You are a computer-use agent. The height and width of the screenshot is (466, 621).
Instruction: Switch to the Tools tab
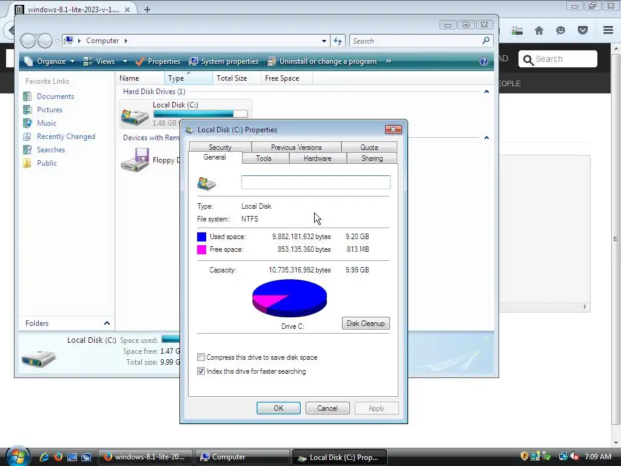[x=264, y=158]
